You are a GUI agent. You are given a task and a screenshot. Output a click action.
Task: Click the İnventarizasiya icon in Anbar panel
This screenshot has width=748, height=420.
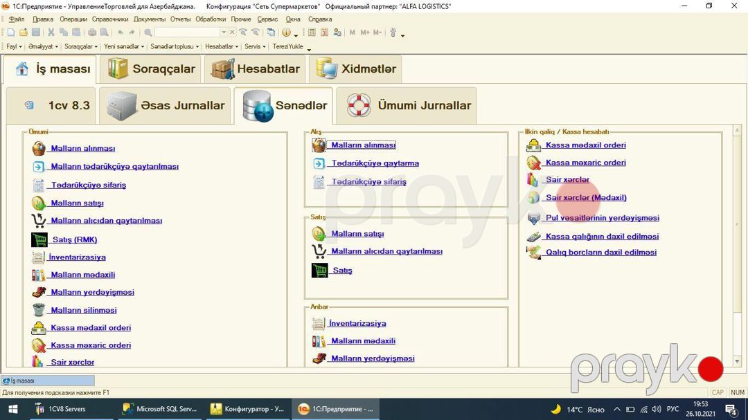(318, 324)
